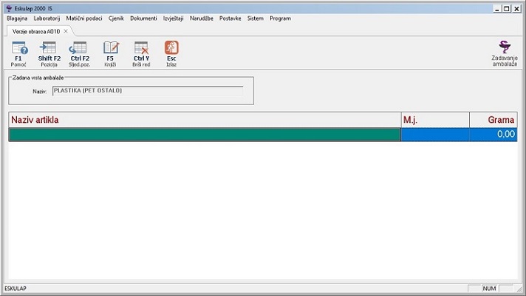Screen dimensions: 526x296
Task: Open the Cjenik menu
Action: pyautogui.click(x=116, y=18)
